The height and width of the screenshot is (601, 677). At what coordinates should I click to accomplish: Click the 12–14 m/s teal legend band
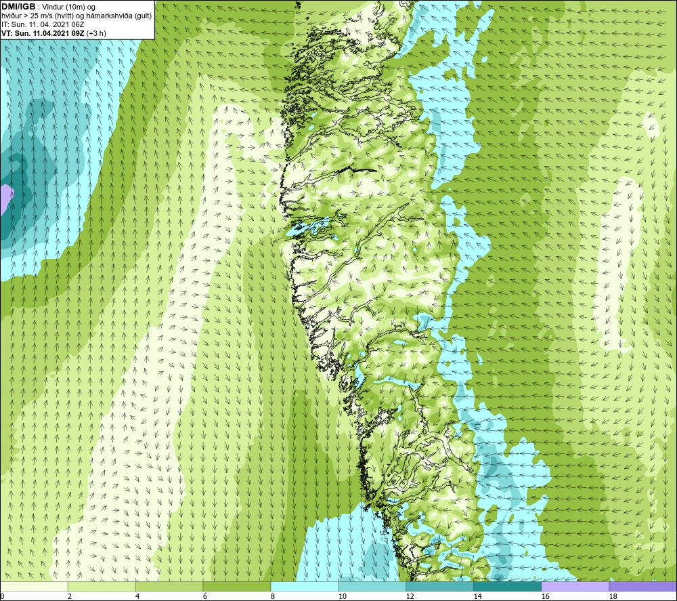pos(439,586)
